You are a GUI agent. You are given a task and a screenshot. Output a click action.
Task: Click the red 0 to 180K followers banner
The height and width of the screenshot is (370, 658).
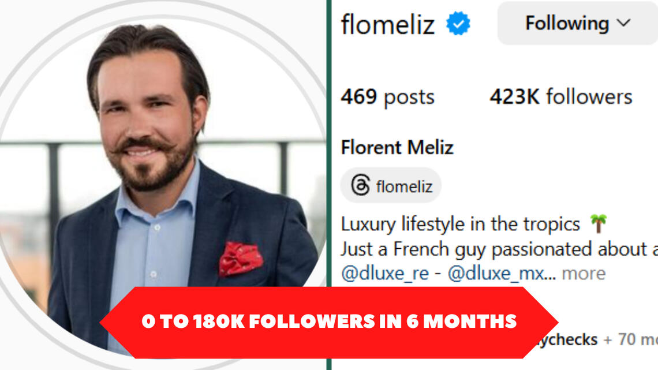pos(329,322)
